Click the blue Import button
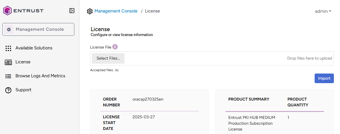This screenshot has height=134, width=340. coord(324,78)
